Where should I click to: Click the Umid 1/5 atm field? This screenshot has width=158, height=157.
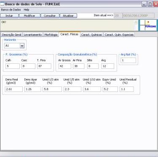(72, 89)
